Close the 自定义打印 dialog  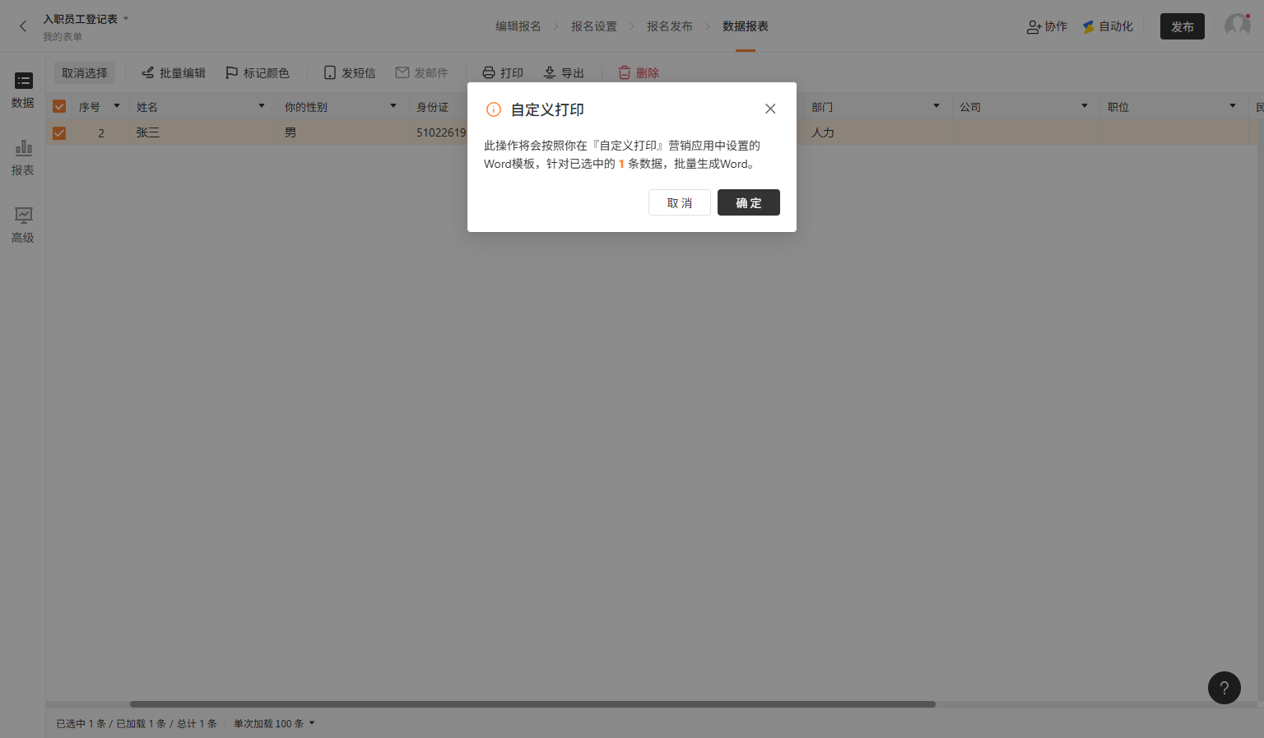click(x=770, y=109)
